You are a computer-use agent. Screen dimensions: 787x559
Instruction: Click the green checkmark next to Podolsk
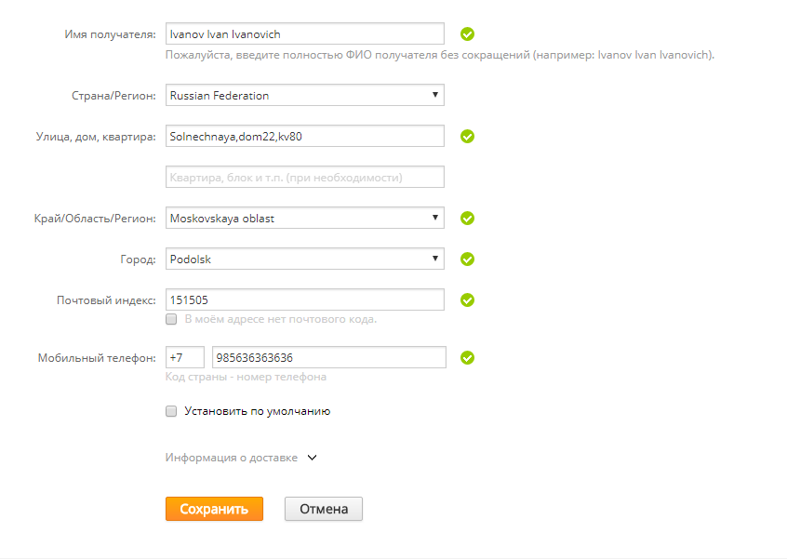point(468,260)
